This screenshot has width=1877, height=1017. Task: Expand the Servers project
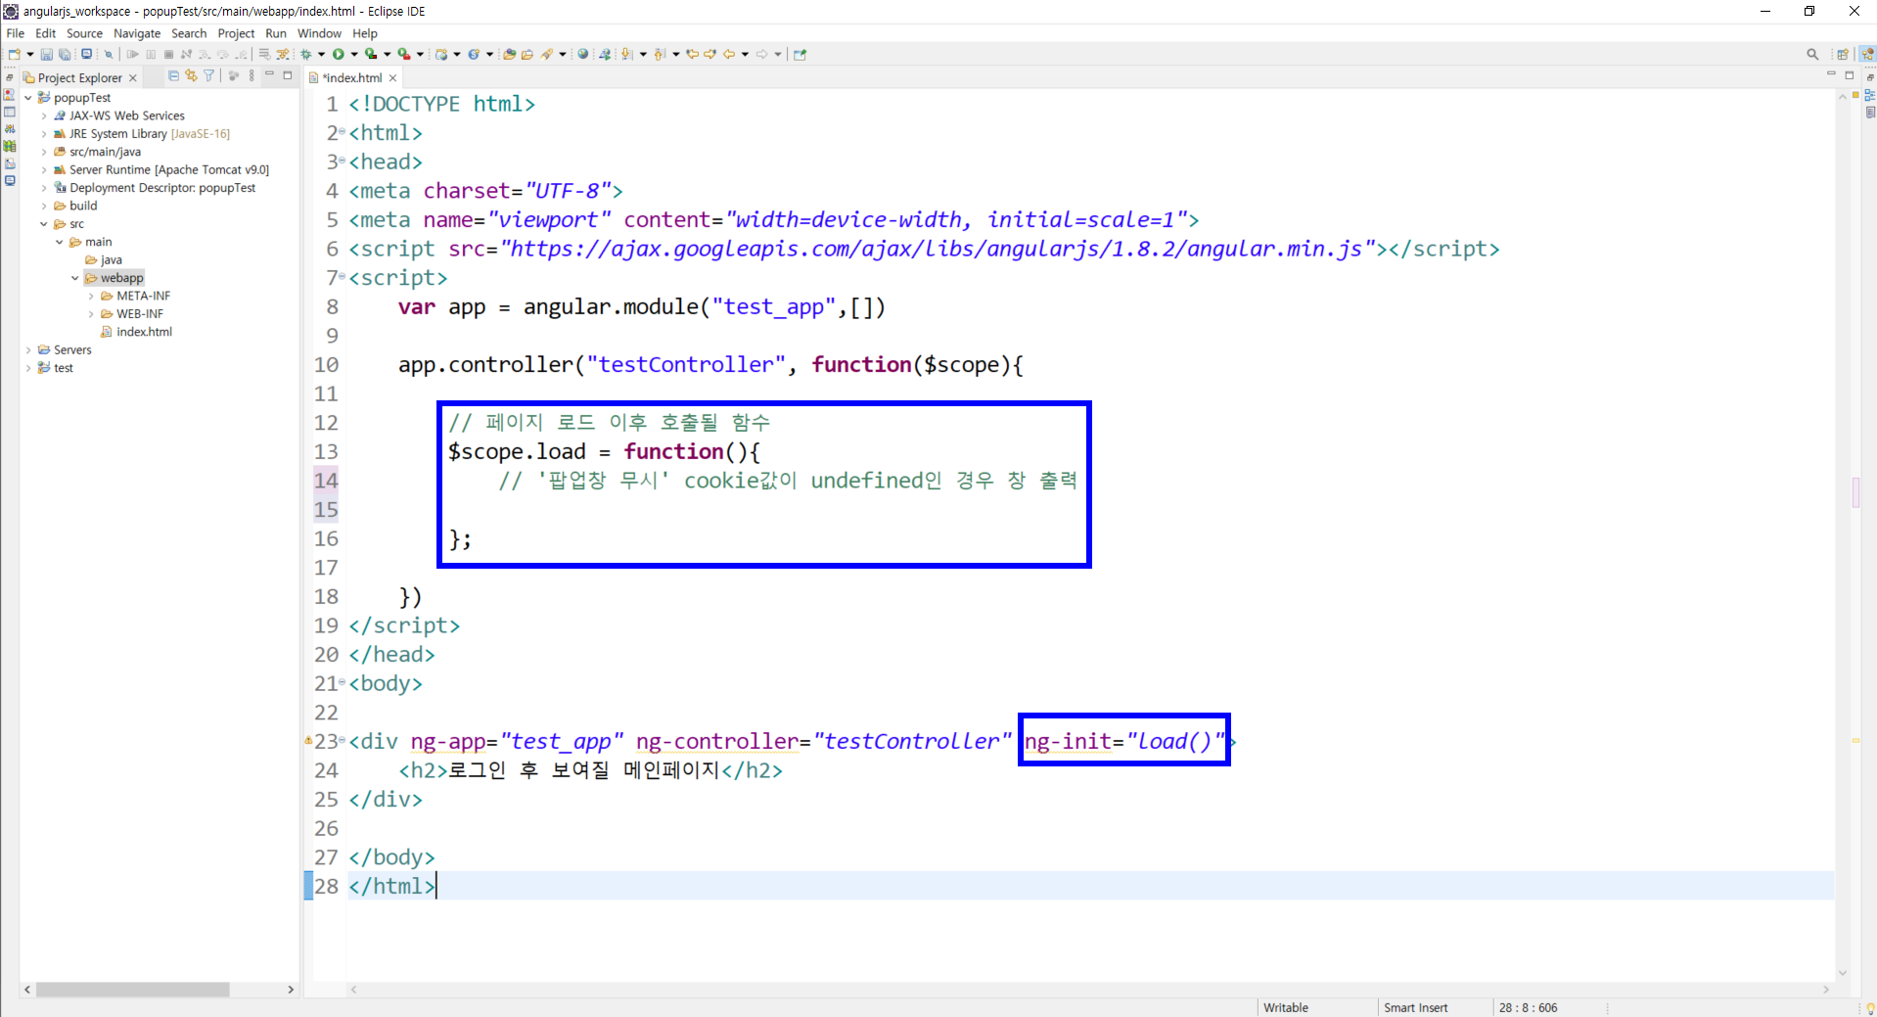pyautogui.click(x=28, y=350)
